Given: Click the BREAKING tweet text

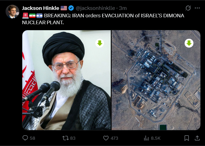Looking at the screenshot, I should 103,19.
